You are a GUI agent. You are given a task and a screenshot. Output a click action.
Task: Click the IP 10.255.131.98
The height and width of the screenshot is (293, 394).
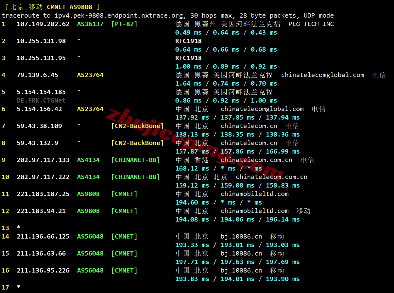click(x=41, y=41)
